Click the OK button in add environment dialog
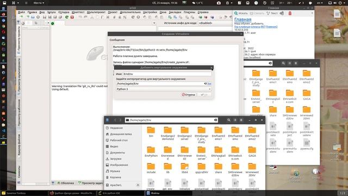Viewport: 348px width, 196px height. tap(204, 95)
